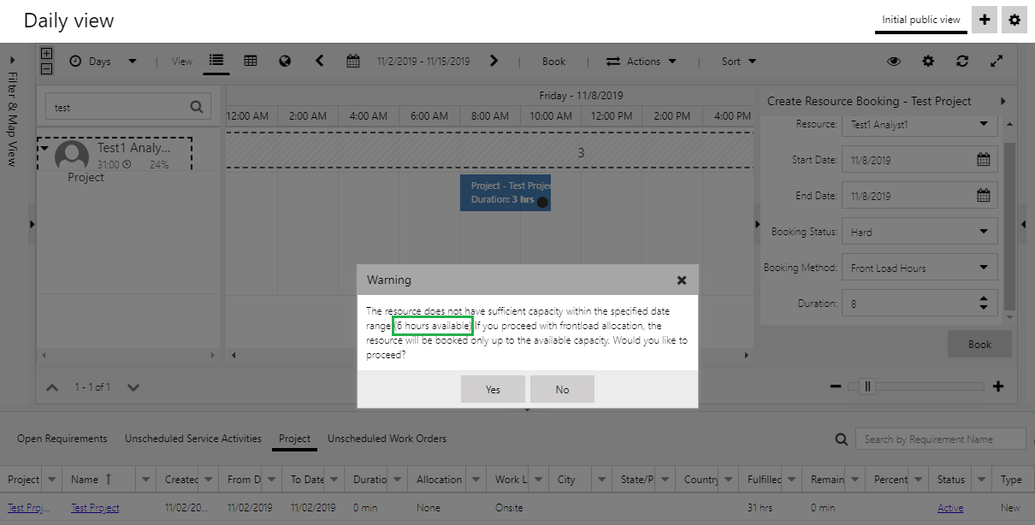Collapse all resource rows minus box
The image size is (1035, 525).
tap(47, 68)
